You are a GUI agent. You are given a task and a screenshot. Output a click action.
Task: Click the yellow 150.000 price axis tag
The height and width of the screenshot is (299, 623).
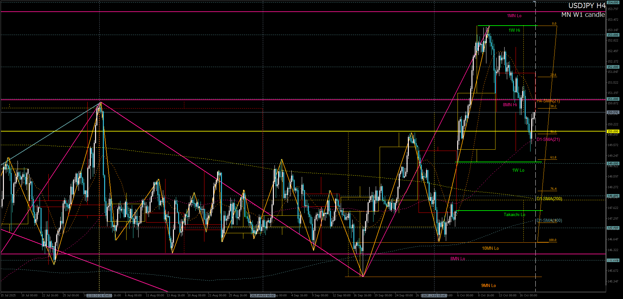coord(613,132)
